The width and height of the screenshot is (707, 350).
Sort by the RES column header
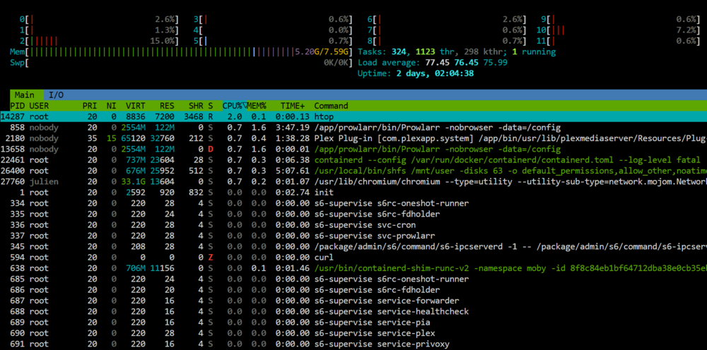167,106
